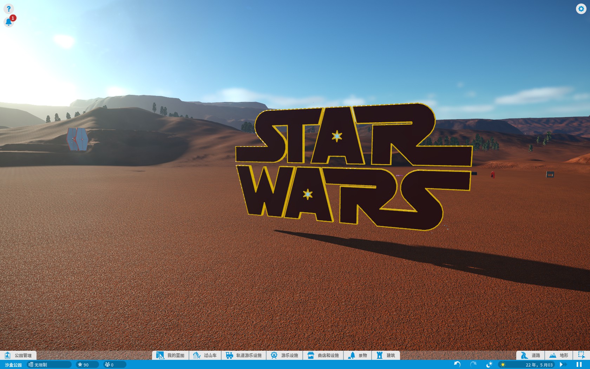Click the redo arrow icon

click(x=473, y=364)
